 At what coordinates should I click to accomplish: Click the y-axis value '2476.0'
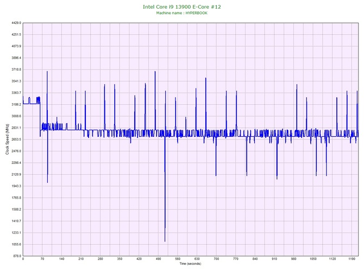coord(16,151)
